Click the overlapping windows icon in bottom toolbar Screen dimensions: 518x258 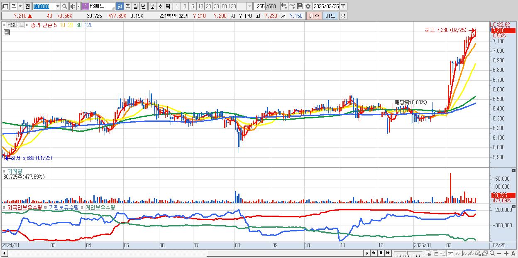coord(436,253)
